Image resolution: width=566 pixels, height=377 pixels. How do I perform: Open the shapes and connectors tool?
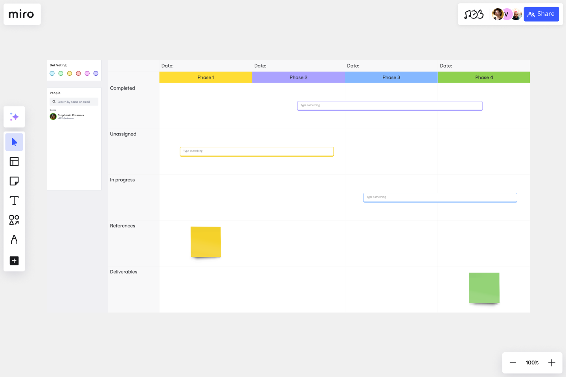[x=14, y=220]
